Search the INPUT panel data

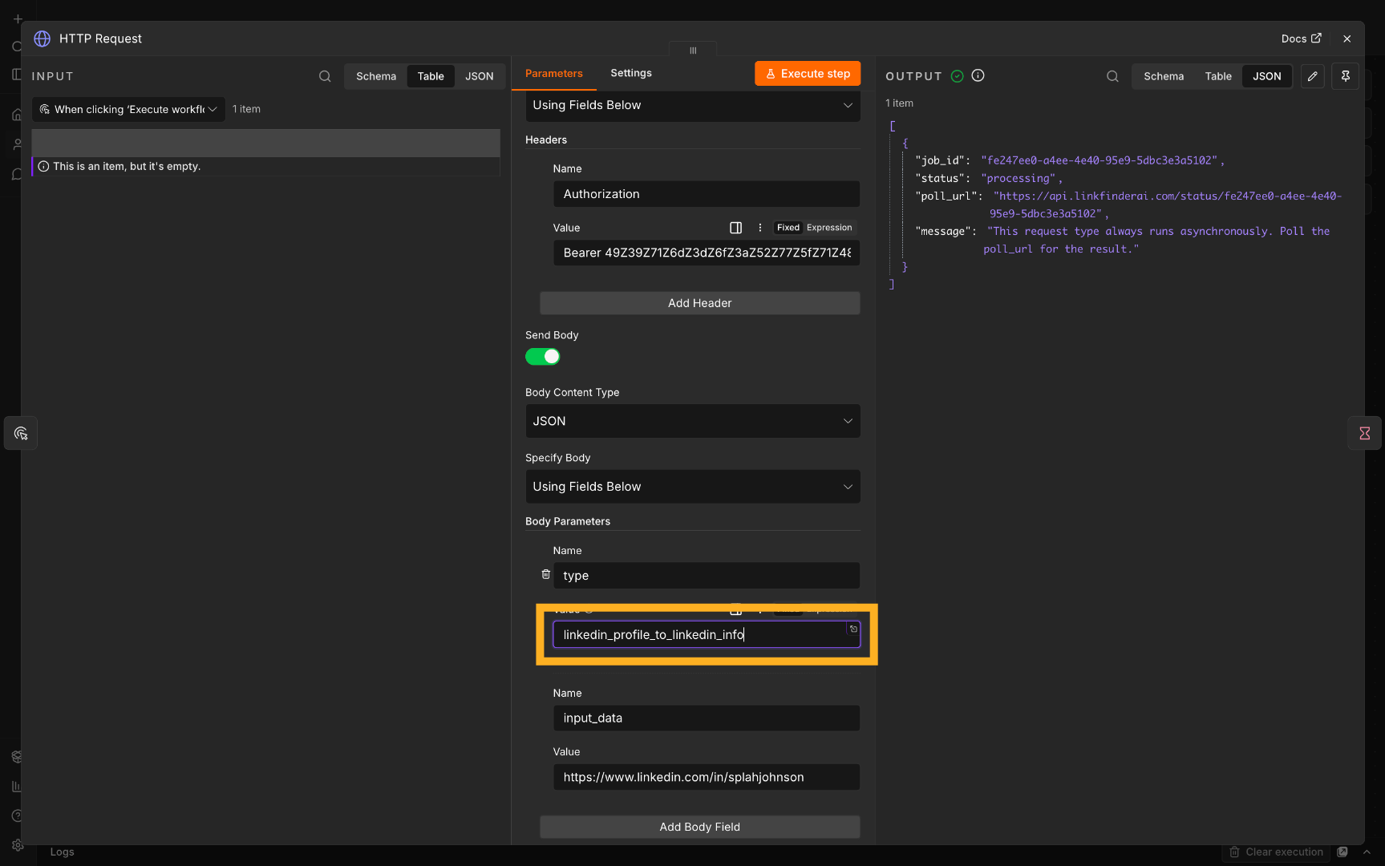tap(325, 76)
